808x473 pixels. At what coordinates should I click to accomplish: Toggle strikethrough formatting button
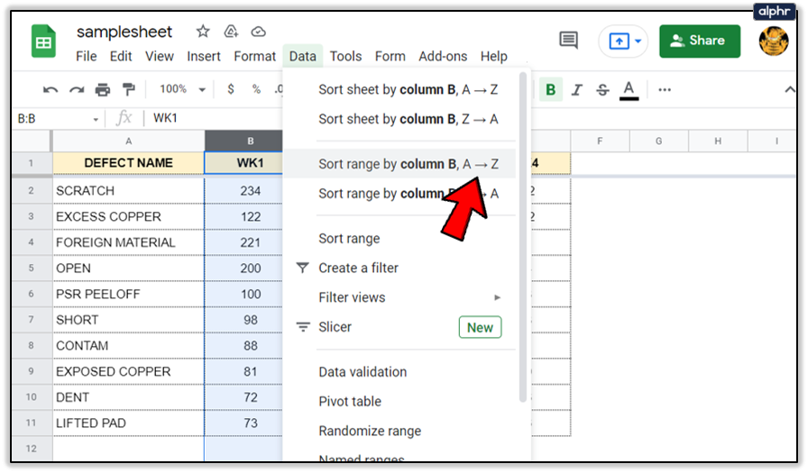[601, 90]
